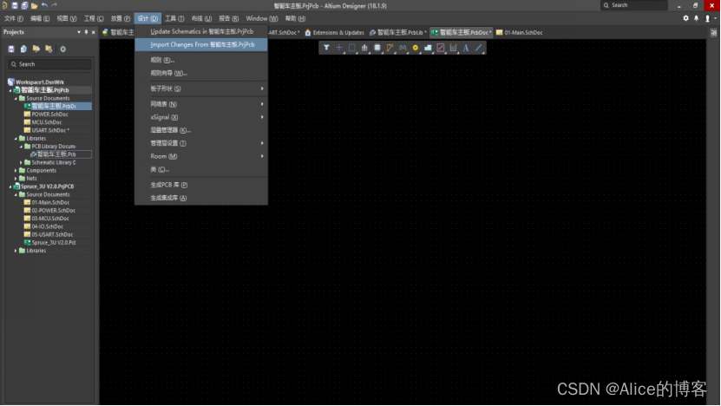The image size is (721, 406).
Task: Open the 网络表 (N) submenu
Action: tap(201, 104)
